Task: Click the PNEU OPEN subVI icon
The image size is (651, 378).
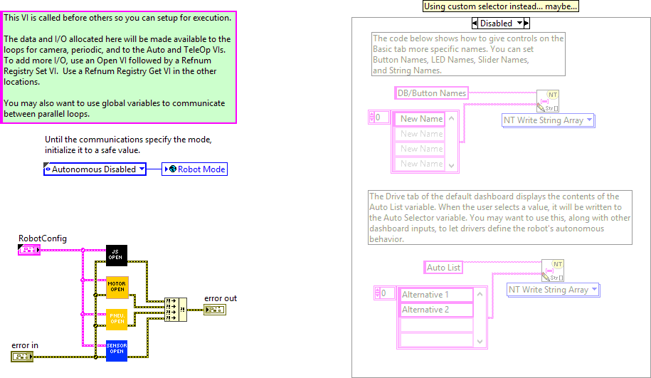Action: click(x=117, y=319)
